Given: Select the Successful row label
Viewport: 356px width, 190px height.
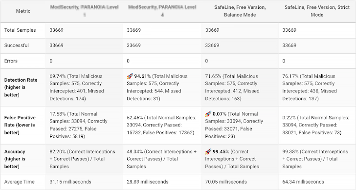Looking at the screenshot, I should [x=16, y=45].
